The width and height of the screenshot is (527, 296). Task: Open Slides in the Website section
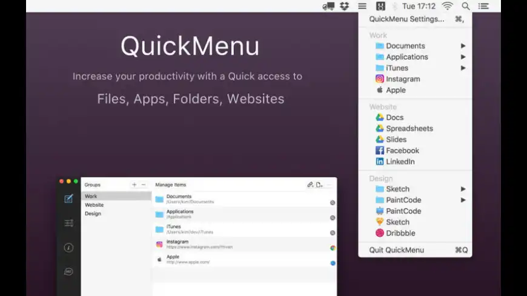[x=415, y=140]
